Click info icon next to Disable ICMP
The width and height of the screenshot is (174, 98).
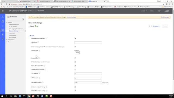click(39, 51)
